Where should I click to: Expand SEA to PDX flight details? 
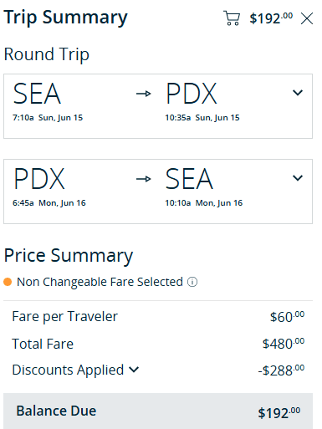[298, 93]
